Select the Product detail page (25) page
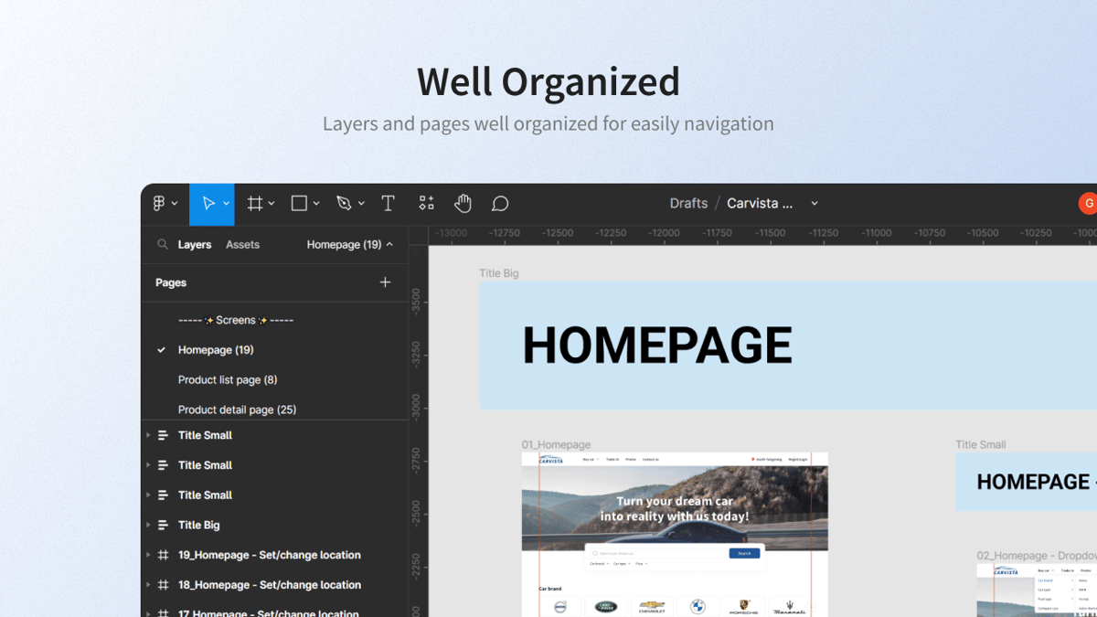 (237, 410)
